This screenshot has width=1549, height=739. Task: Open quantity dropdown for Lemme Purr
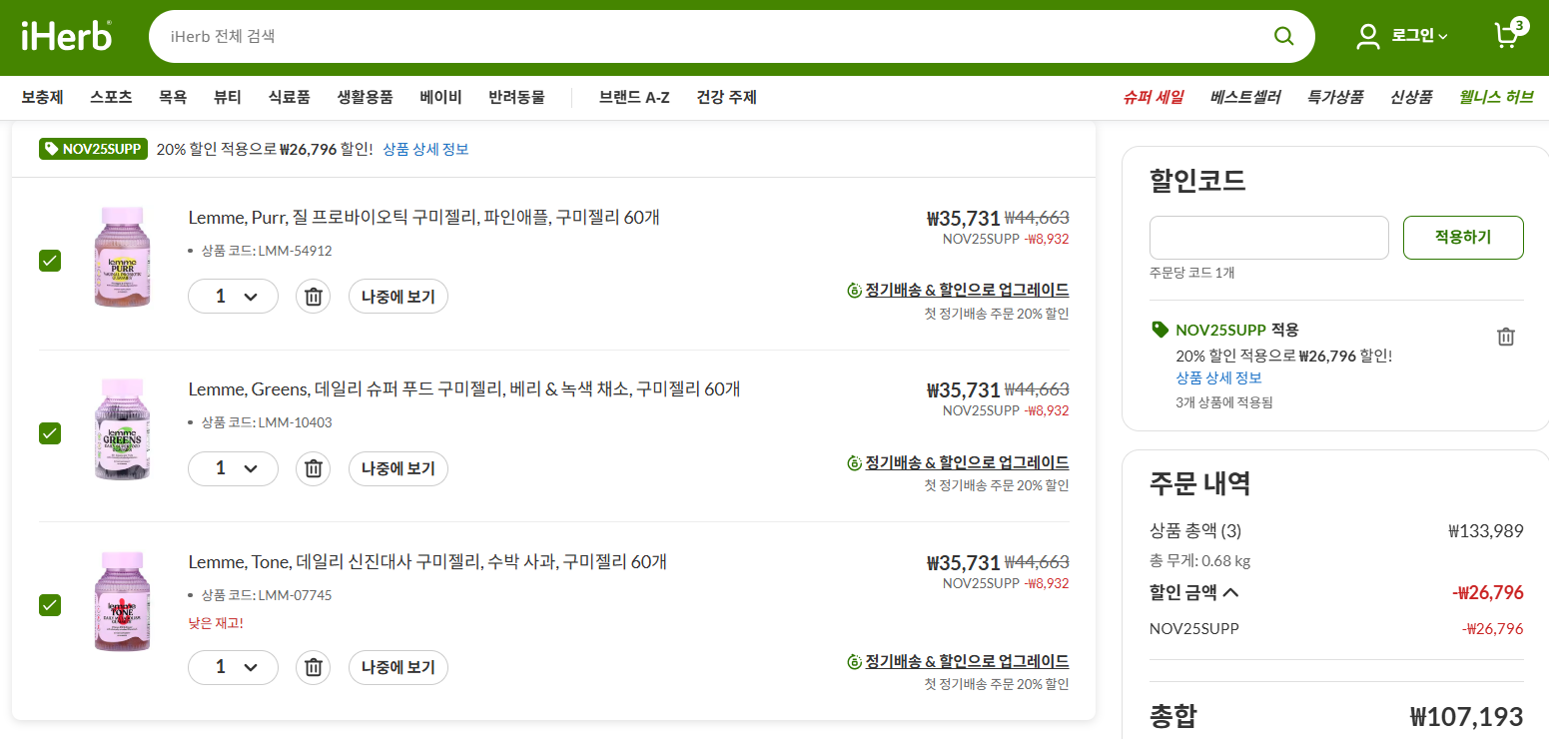tap(233, 297)
